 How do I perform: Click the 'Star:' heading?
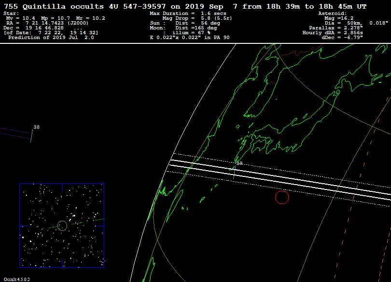pyautogui.click(x=11, y=13)
